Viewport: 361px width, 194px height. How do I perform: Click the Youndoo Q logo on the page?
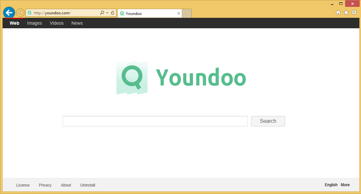coord(132,78)
